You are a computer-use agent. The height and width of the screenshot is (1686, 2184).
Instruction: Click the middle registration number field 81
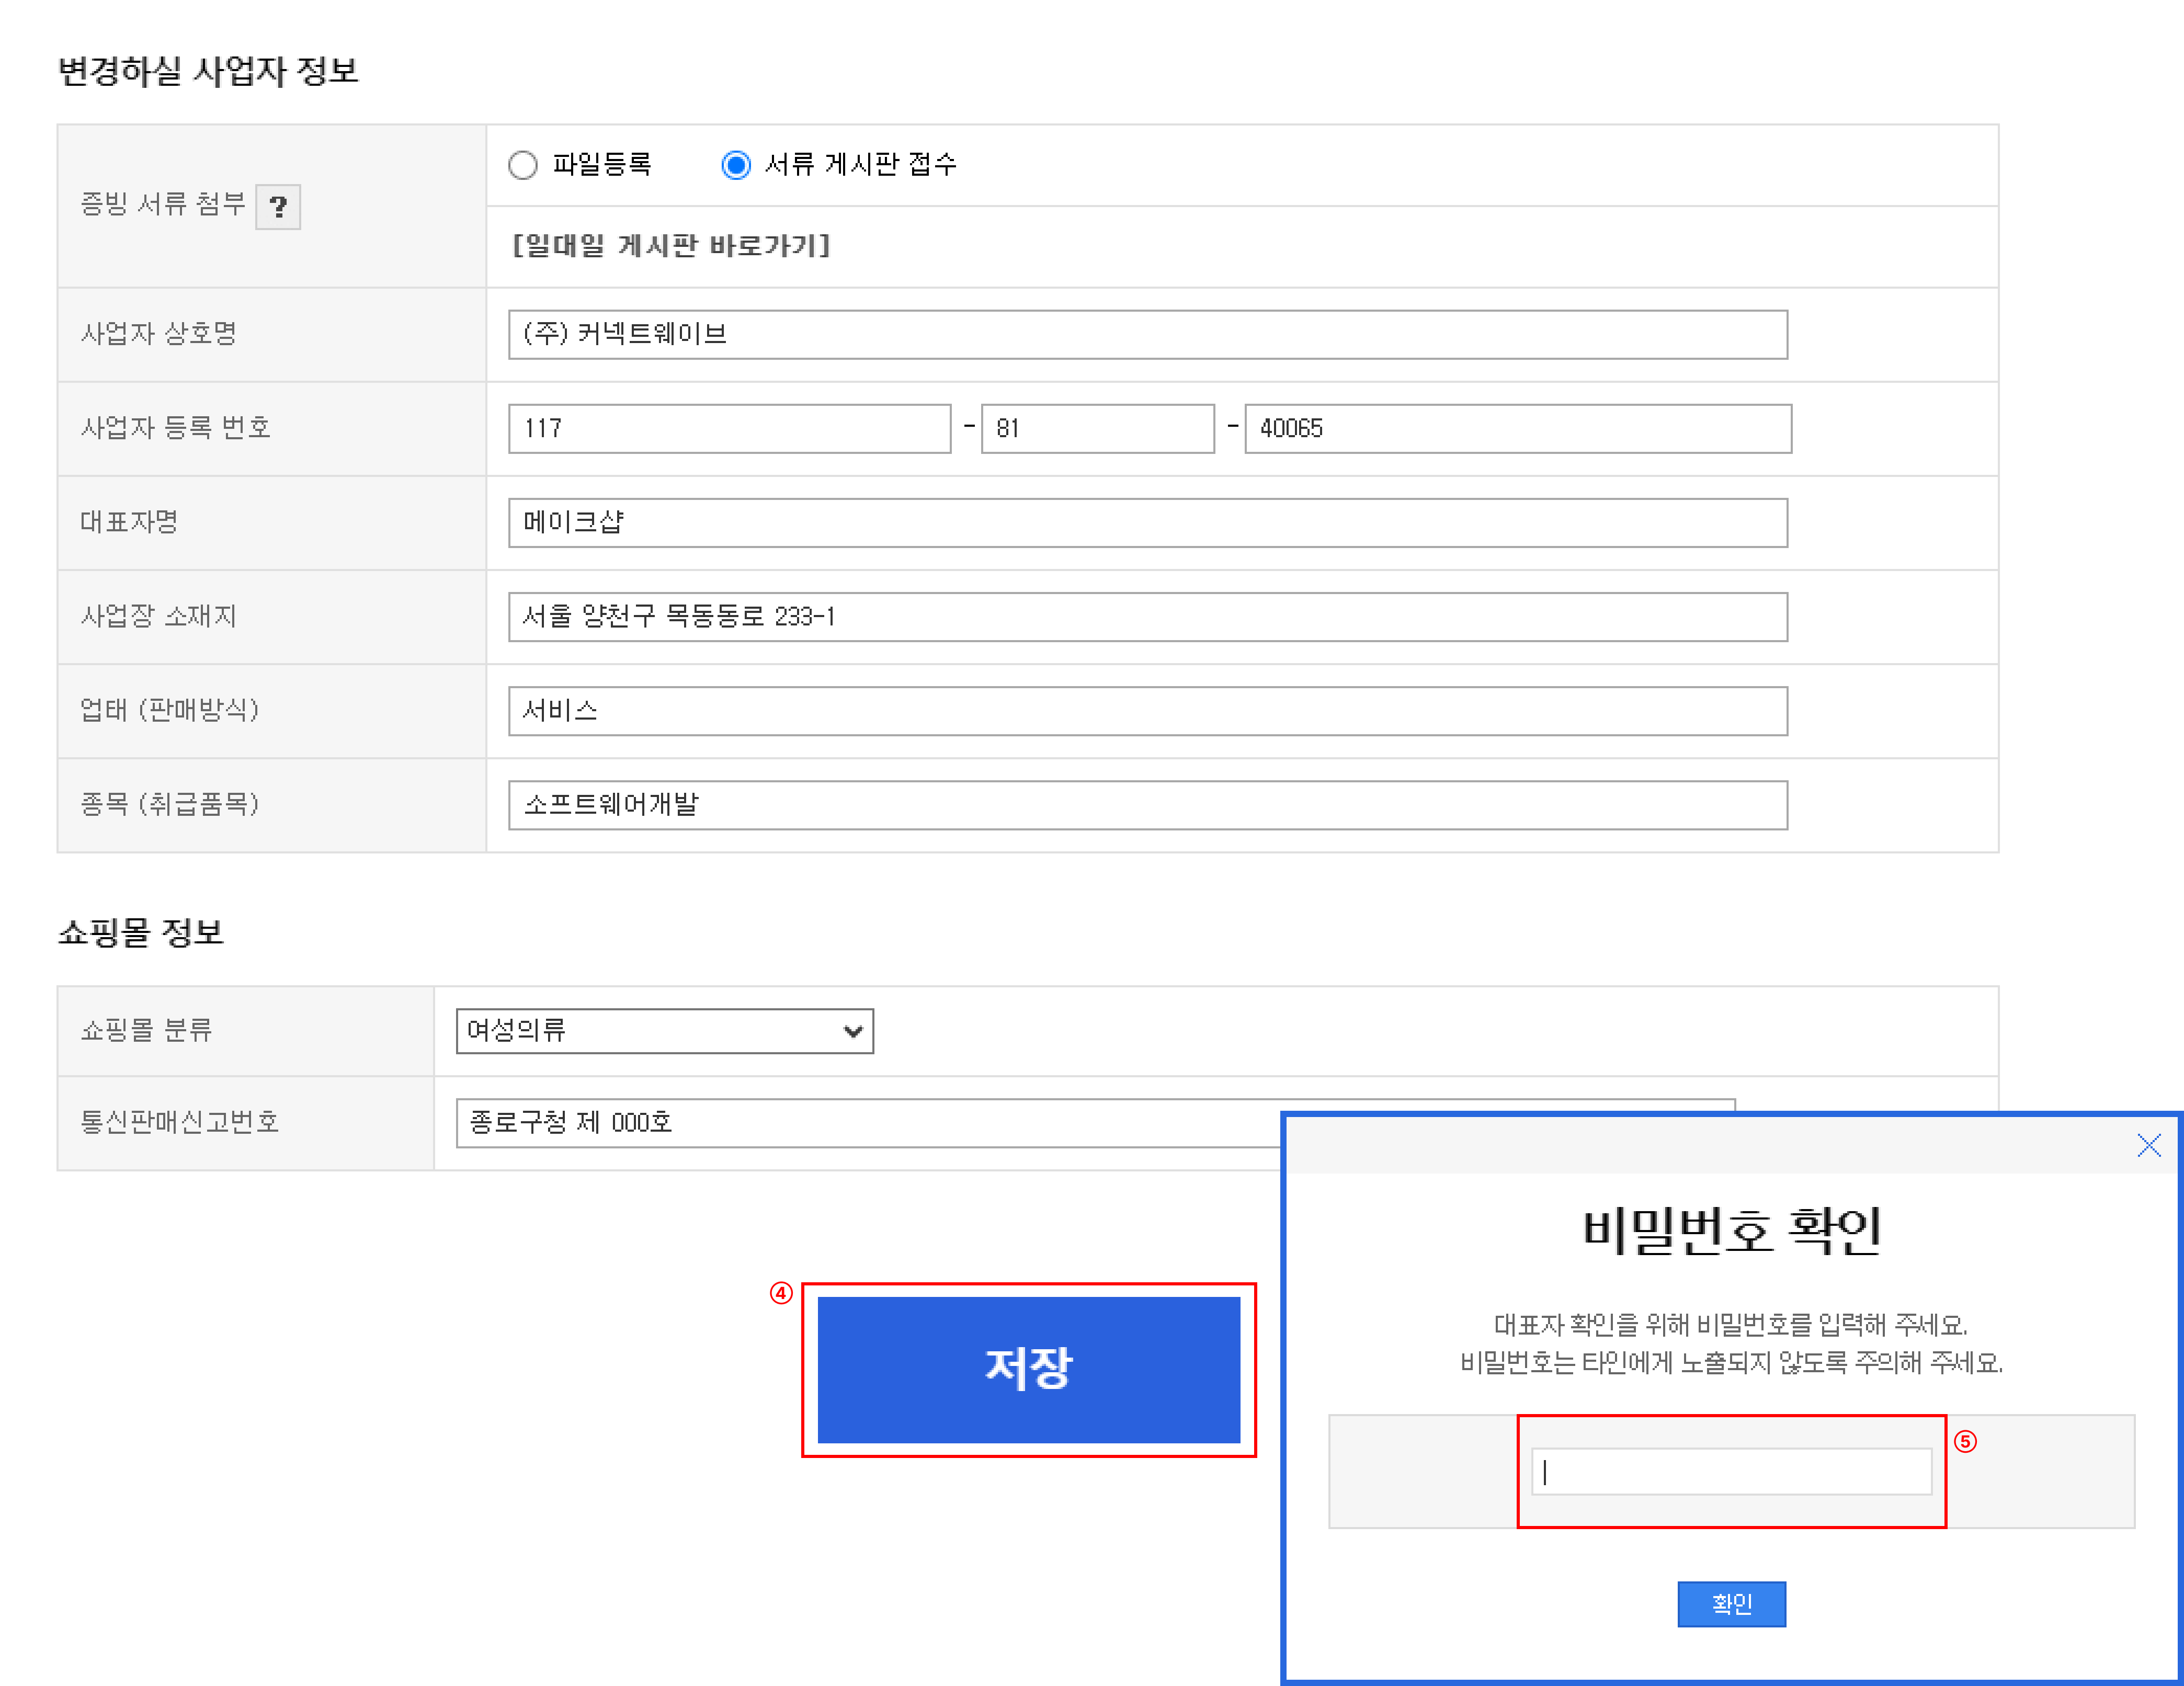point(1097,428)
